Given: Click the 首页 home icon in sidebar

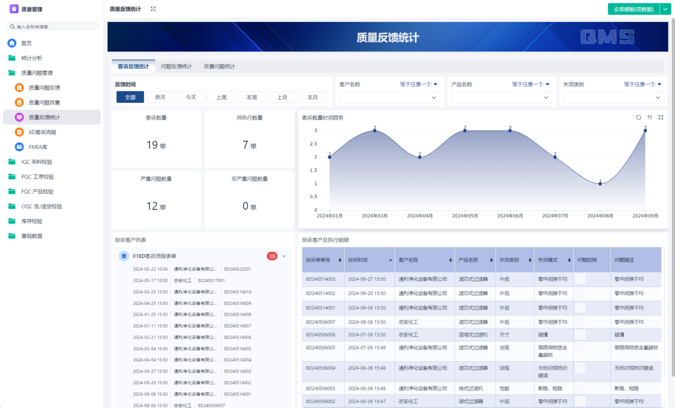Looking at the screenshot, I should click(12, 43).
